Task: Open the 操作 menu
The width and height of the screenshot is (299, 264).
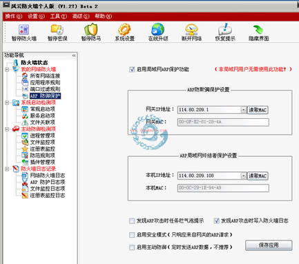Action: pos(14,17)
